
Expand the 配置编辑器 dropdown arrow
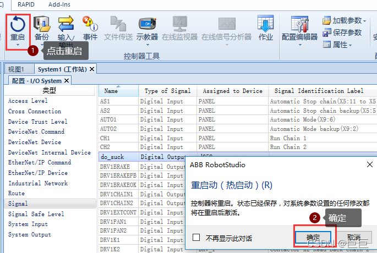pyautogui.click(x=300, y=45)
